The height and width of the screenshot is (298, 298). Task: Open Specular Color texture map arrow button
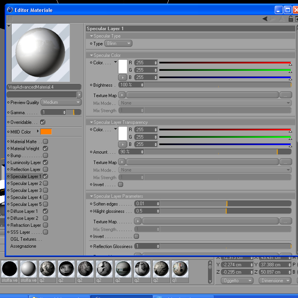122,95
